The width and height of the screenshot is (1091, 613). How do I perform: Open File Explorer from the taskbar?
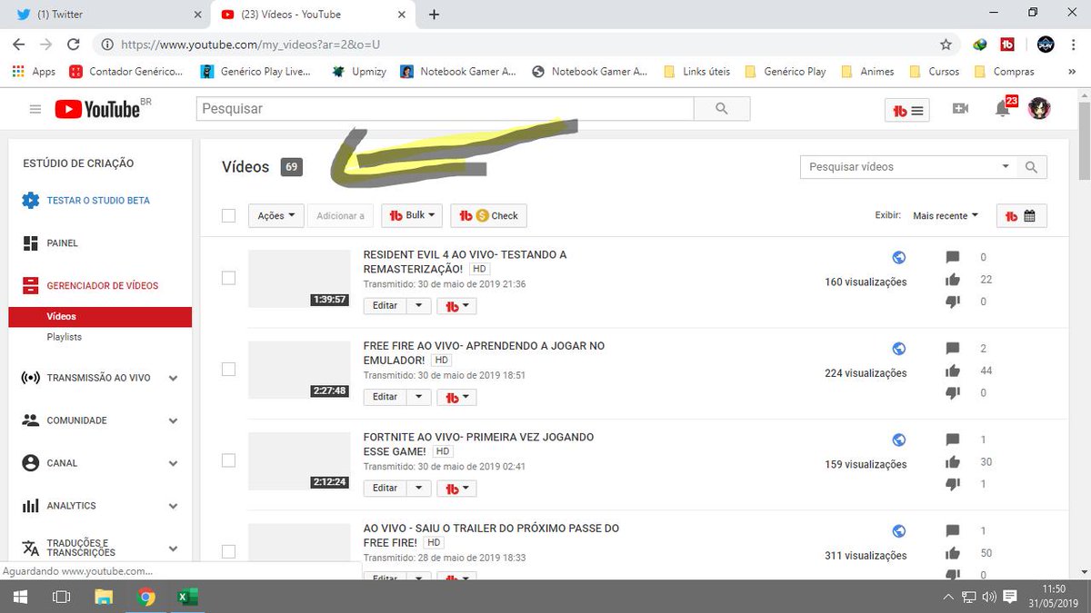click(105, 597)
